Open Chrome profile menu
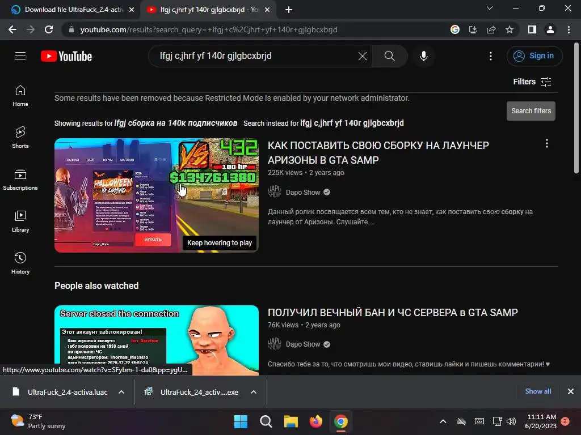 pos(550,29)
